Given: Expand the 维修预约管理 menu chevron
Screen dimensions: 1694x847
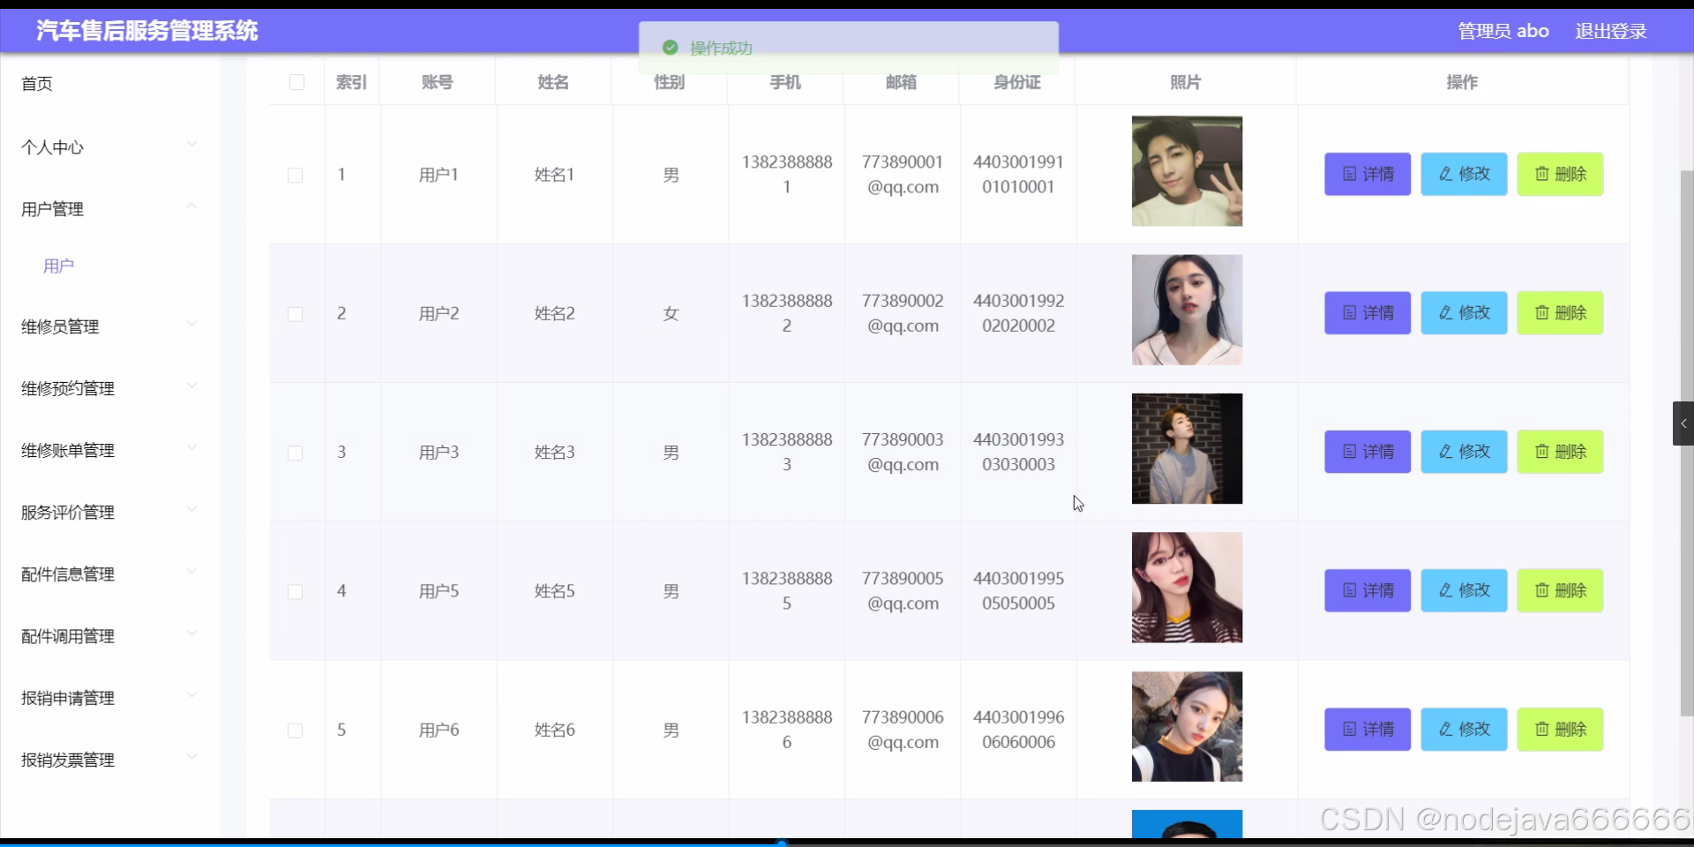Looking at the screenshot, I should coord(191,386).
